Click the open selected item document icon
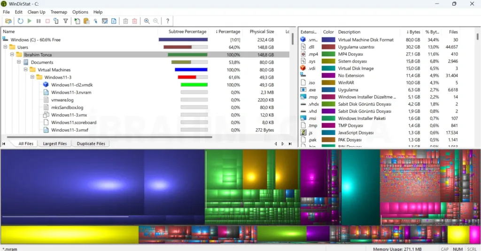Viewport: 481px width, 251px height. [x=78, y=21]
